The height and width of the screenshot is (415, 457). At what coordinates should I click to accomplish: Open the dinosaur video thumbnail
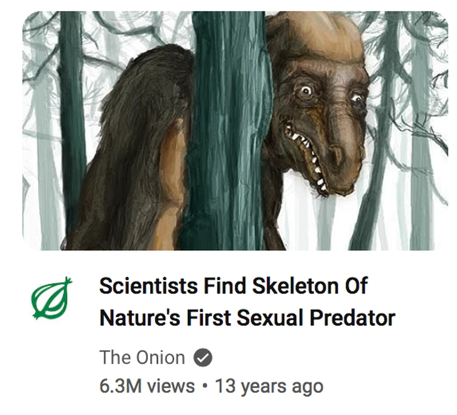235,131
